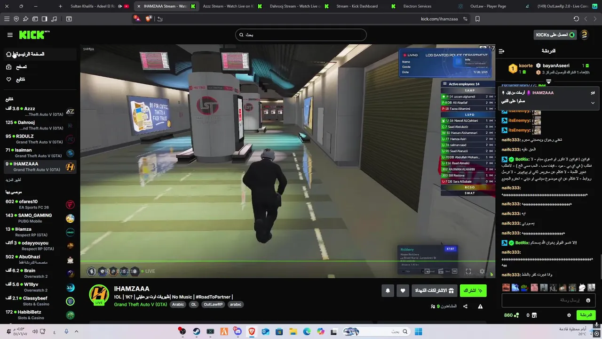
Task: Click the Kick search field
Action: 301,35
